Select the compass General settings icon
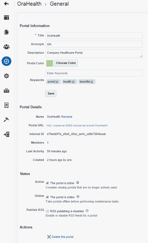This screenshot has height=243, width=148. (6, 61)
